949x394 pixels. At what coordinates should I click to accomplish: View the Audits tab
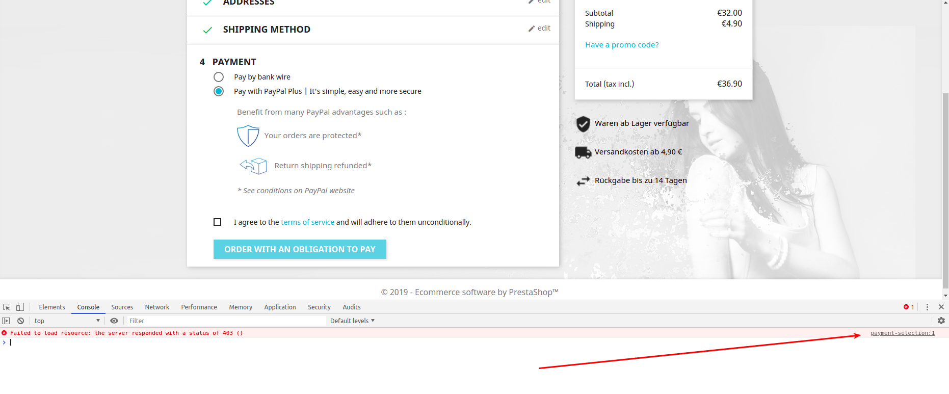coord(352,307)
